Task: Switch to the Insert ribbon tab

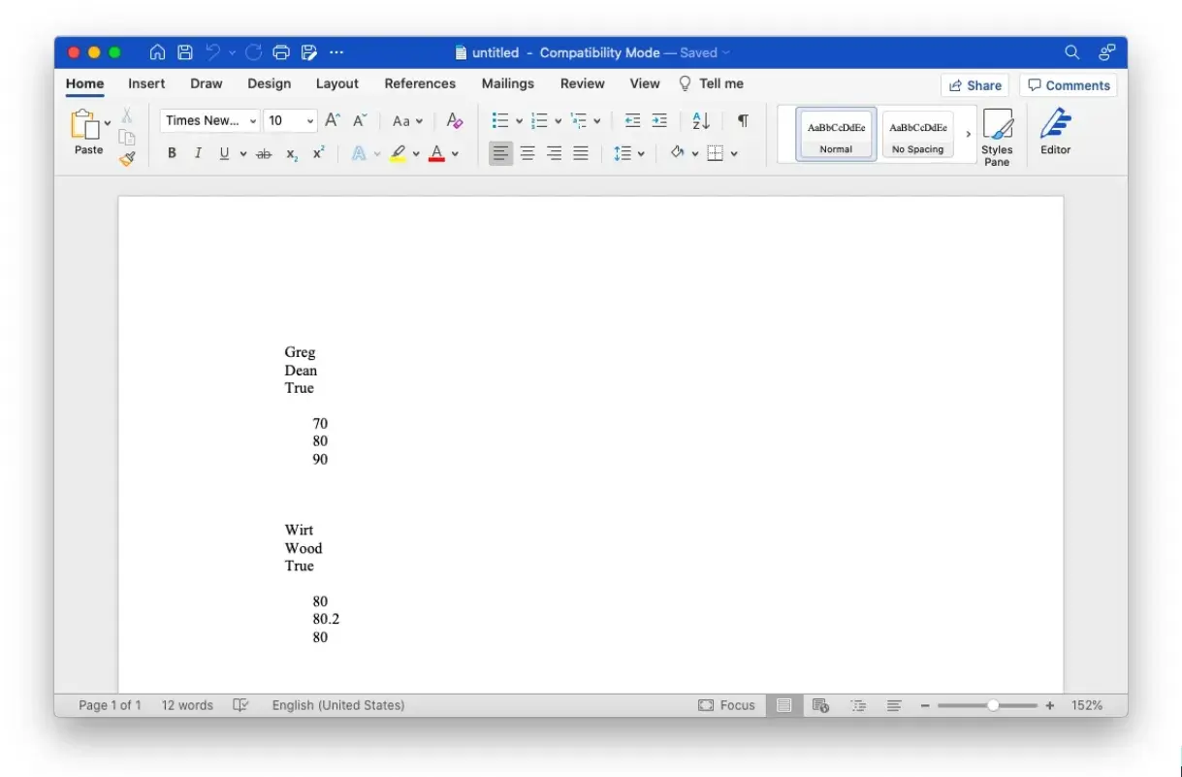Action: coord(145,83)
